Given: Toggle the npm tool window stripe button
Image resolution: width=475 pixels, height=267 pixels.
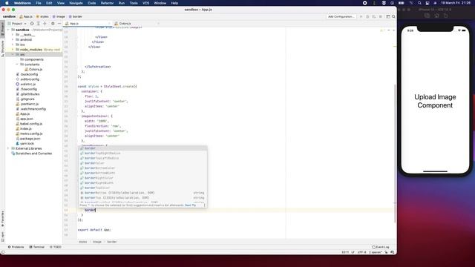Looking at the screenshot, I should click(x=2, y=237).
